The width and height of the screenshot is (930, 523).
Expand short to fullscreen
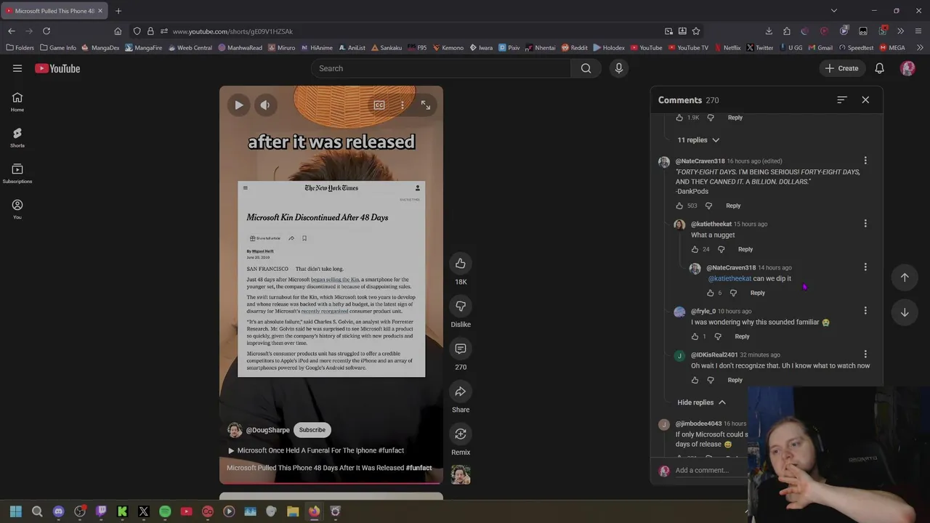pos(426,105)
